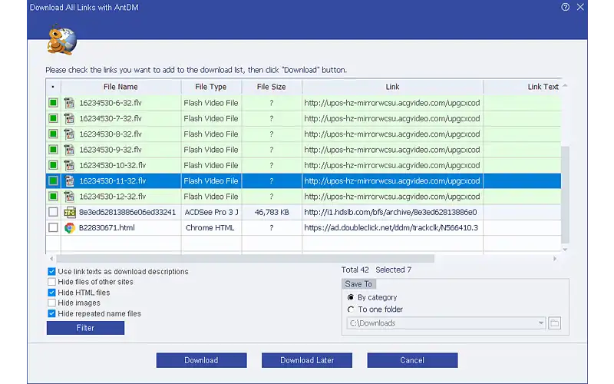This screenshot has height=384, width=614.
Task: Uncheck the 16234530-8-32.flv checkbox
Action: [53, 134]
